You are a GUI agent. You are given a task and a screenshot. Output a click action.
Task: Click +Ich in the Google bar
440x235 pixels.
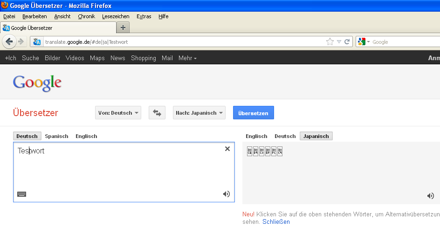[x=11, y=58]
